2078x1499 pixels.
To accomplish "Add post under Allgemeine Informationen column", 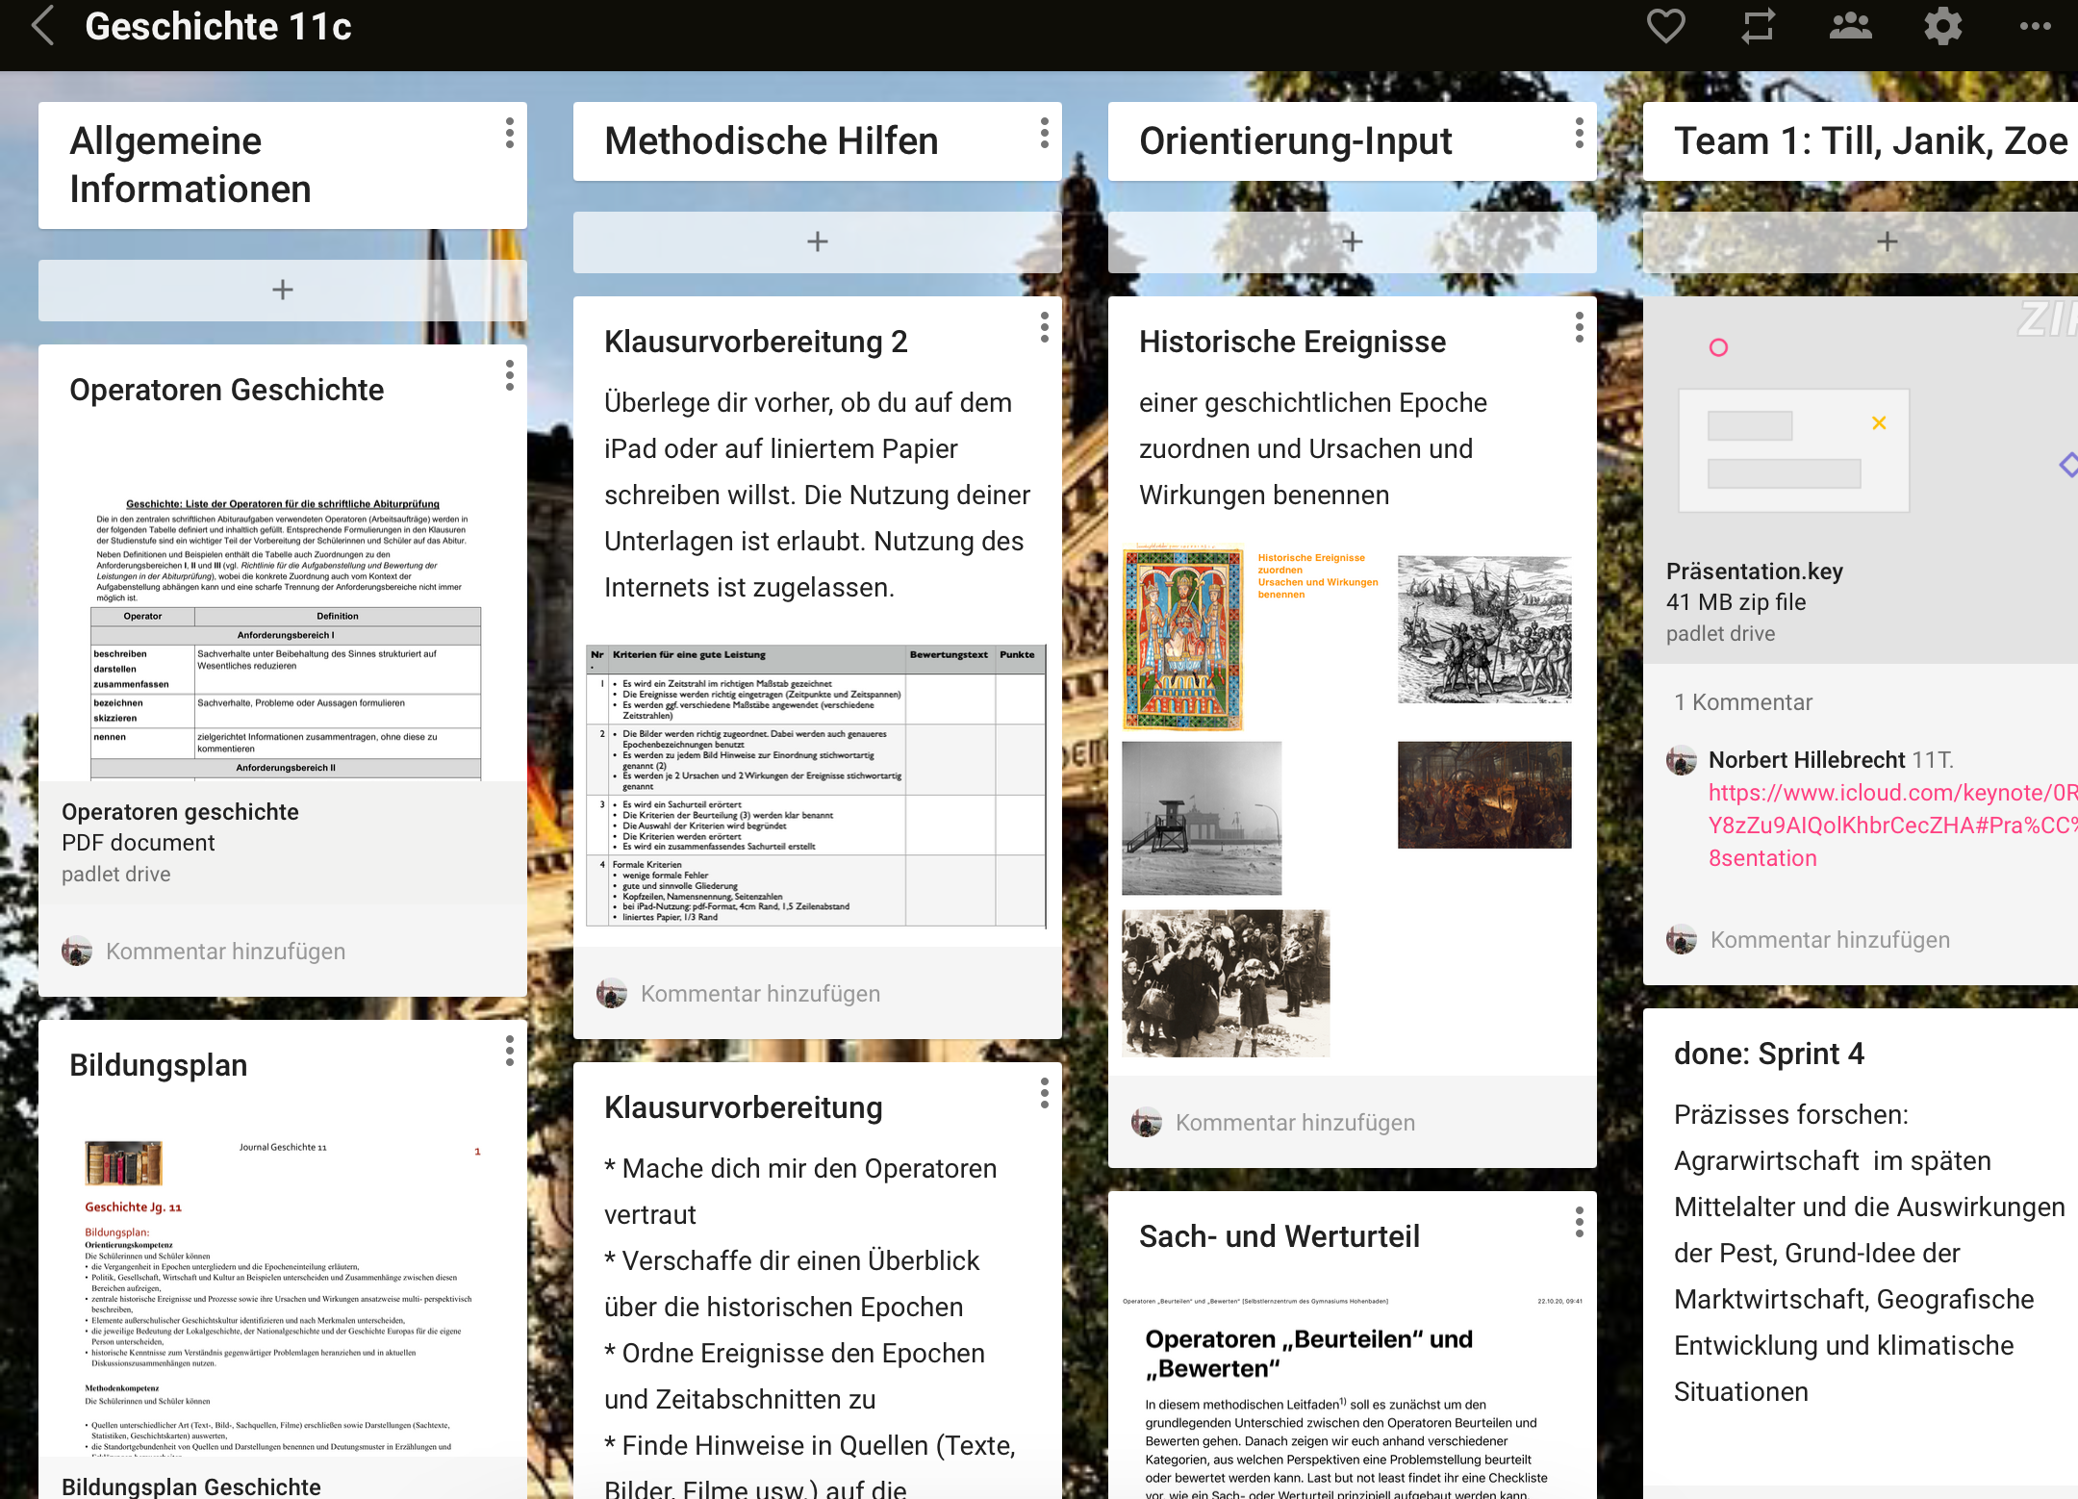I will click(x=282, y=290).
